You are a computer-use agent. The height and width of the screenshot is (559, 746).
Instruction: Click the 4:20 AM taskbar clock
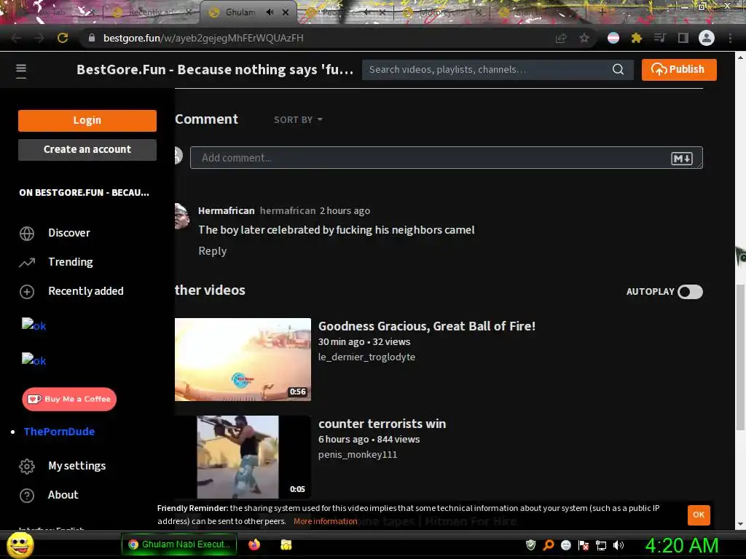pyautogui.click(x=681, y=545)
